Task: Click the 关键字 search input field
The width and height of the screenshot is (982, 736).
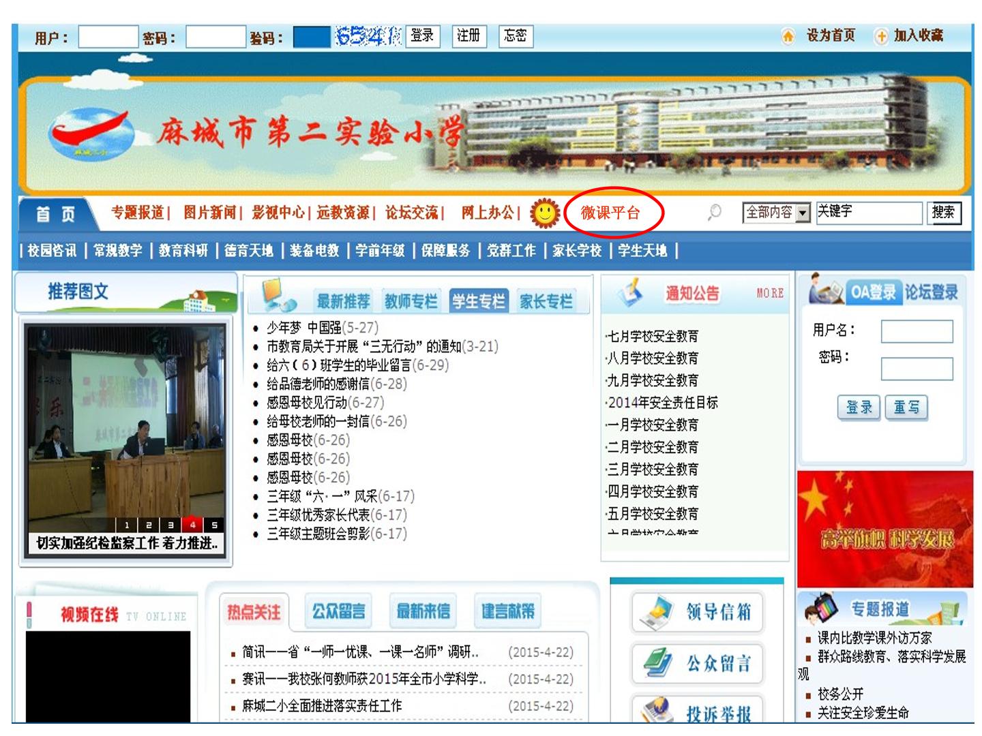Action: coord(869,213)
